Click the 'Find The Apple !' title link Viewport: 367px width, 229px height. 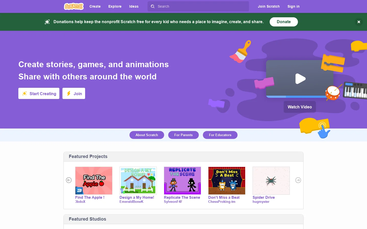tap(90, 197)
